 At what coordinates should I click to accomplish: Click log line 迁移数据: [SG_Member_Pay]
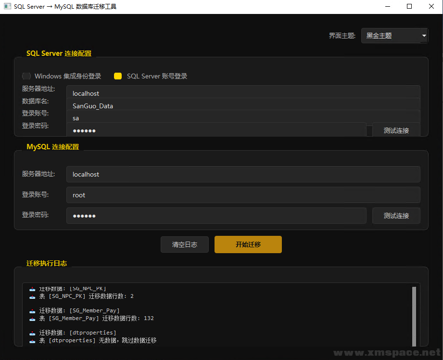[x=79, y=310]
